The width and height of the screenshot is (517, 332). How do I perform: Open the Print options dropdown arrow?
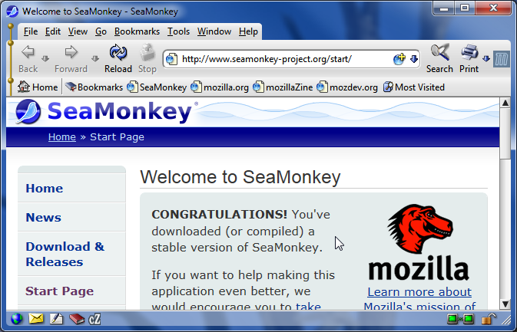[486, 59]
